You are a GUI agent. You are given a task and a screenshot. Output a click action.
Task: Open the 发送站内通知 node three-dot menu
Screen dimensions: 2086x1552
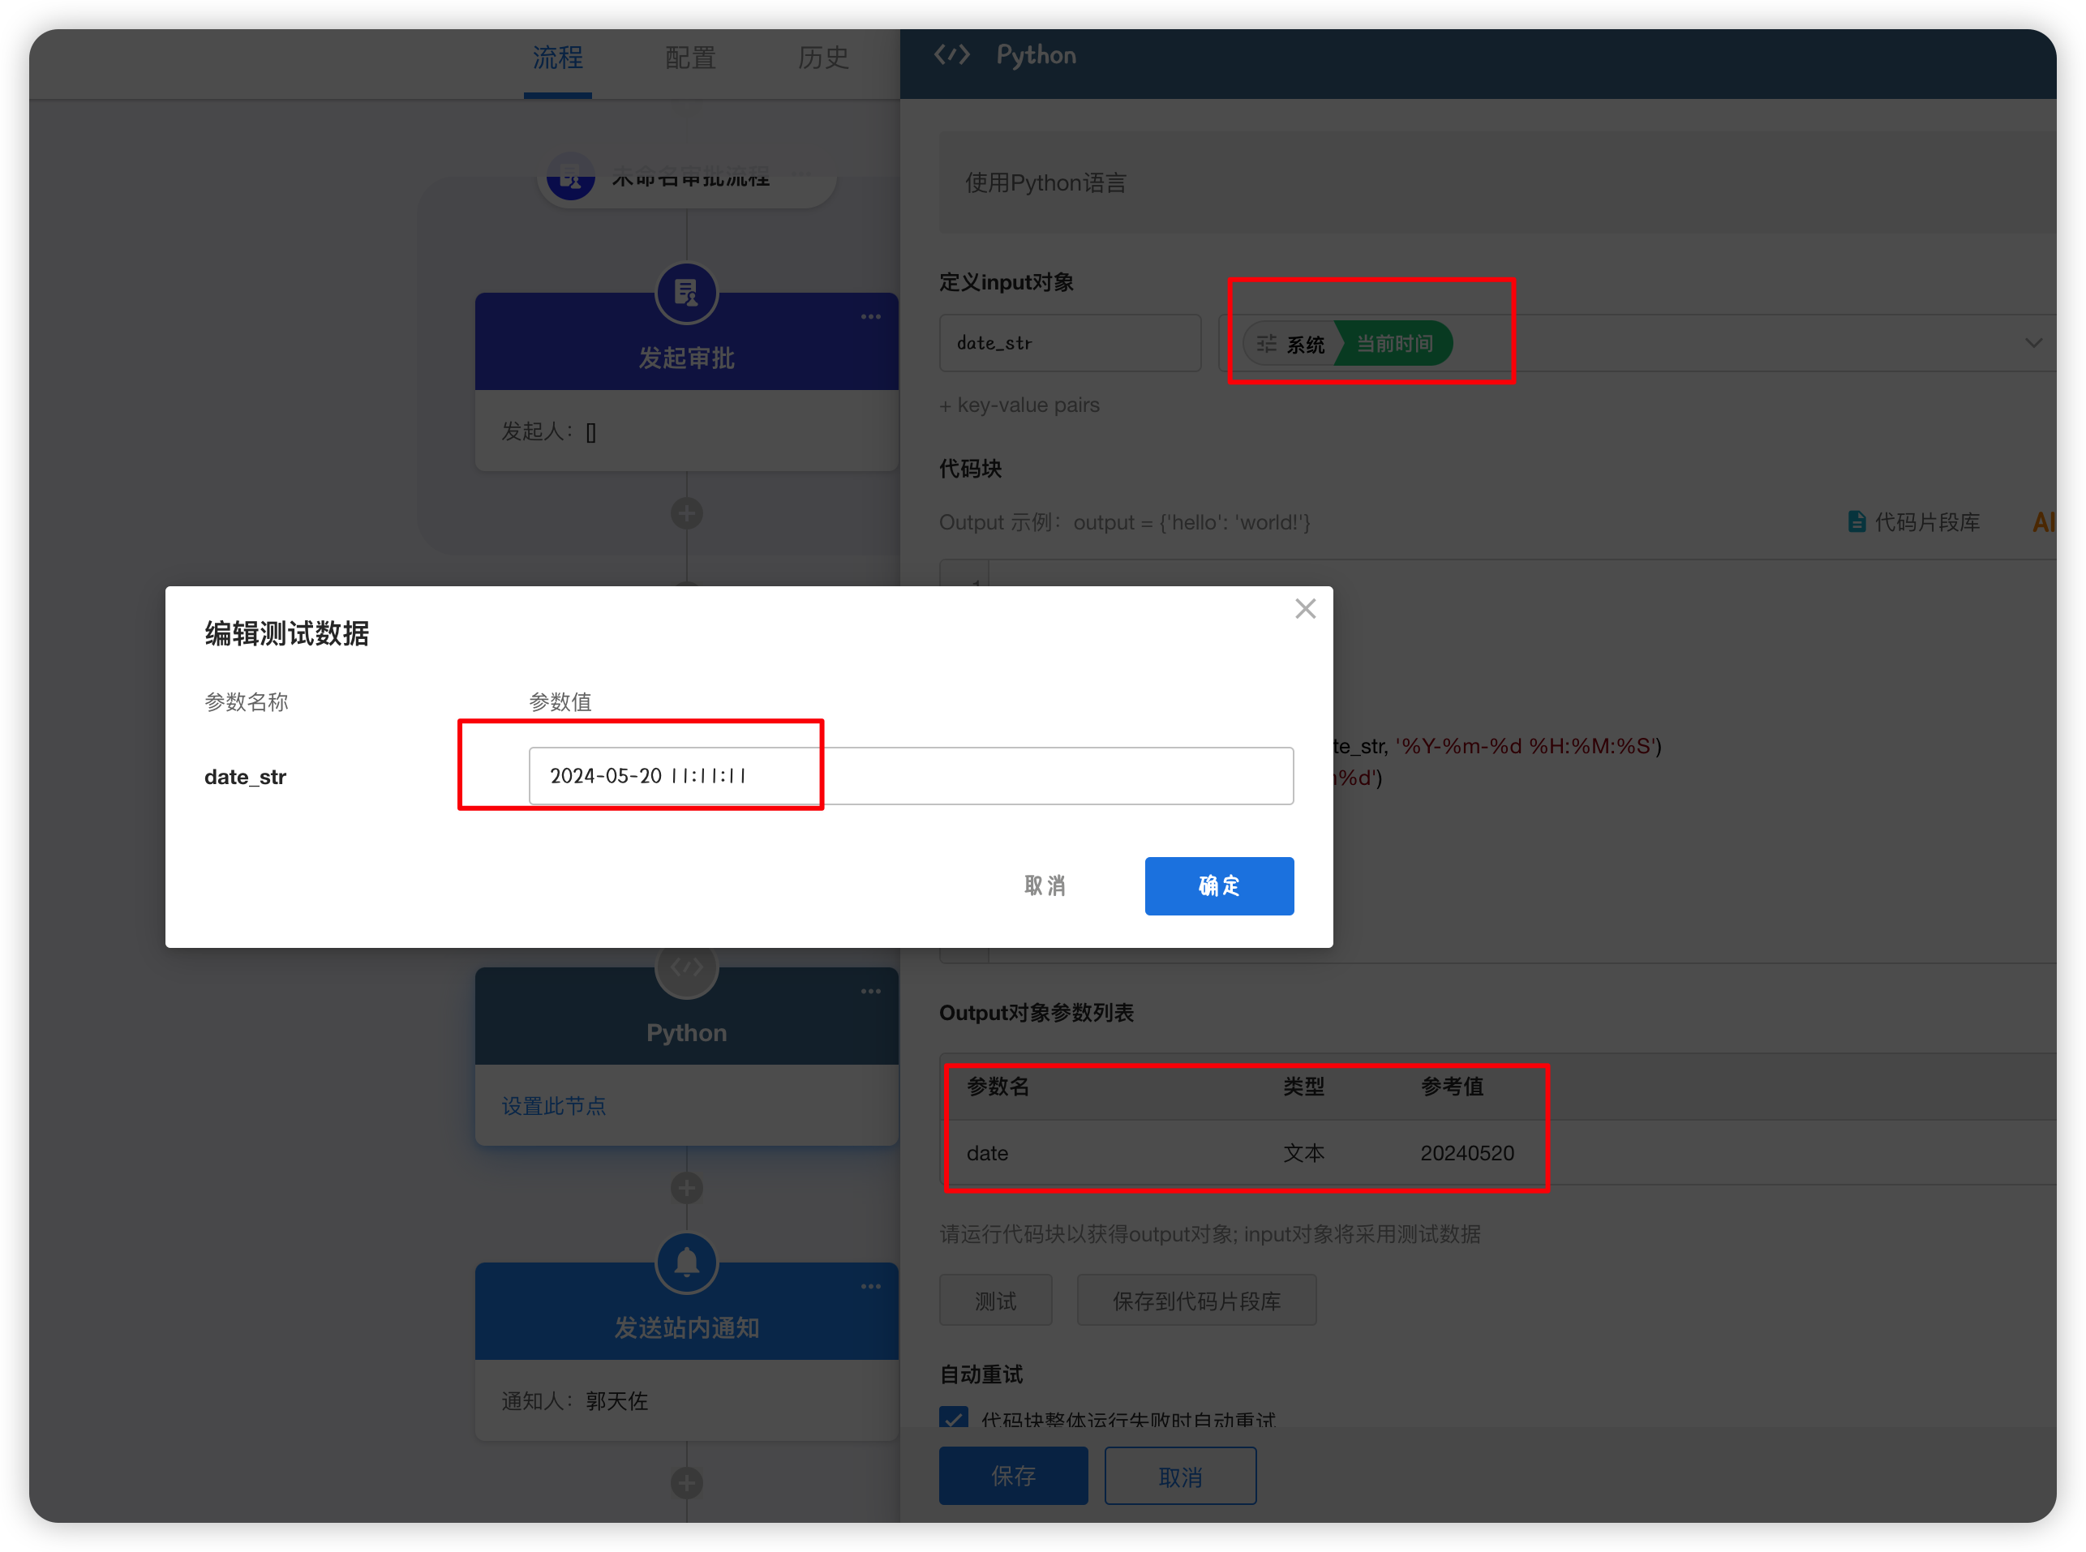(x=870, y=1287)
